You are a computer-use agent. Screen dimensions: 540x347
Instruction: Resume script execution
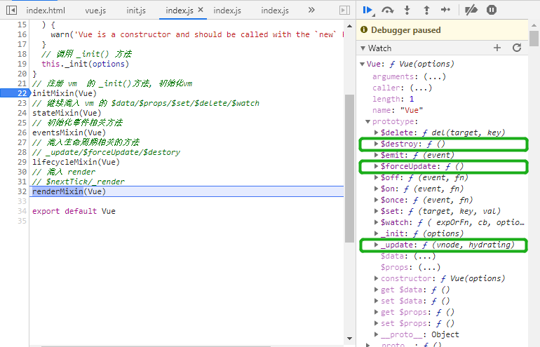368,11
